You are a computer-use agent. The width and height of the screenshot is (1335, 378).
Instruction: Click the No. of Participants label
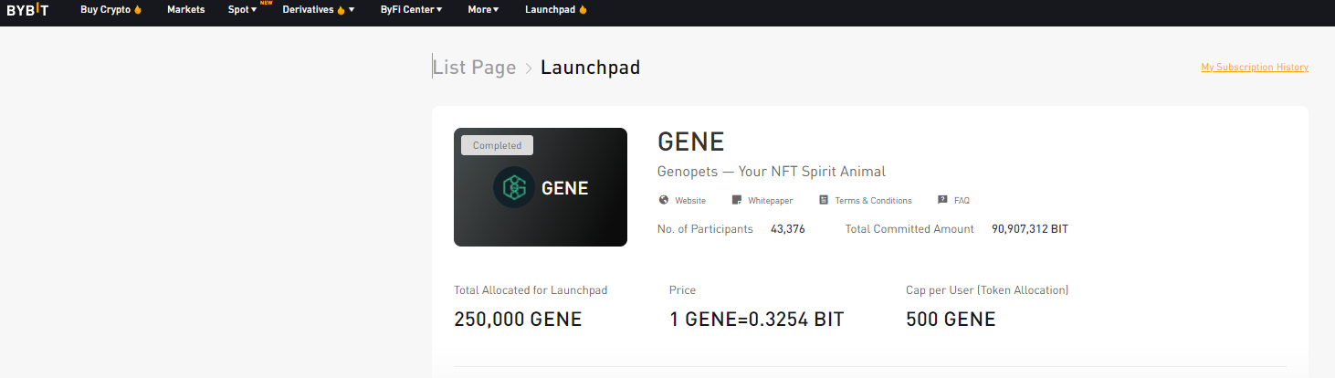(x=705, y=229)
